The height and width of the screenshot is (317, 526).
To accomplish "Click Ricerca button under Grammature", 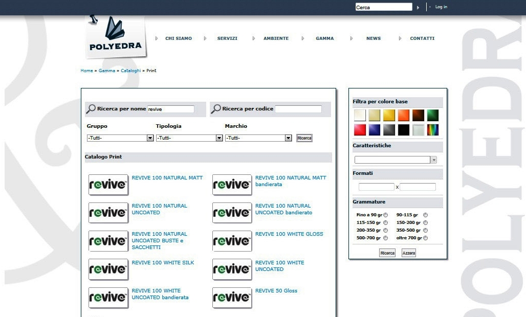I will tap(387, 253).
